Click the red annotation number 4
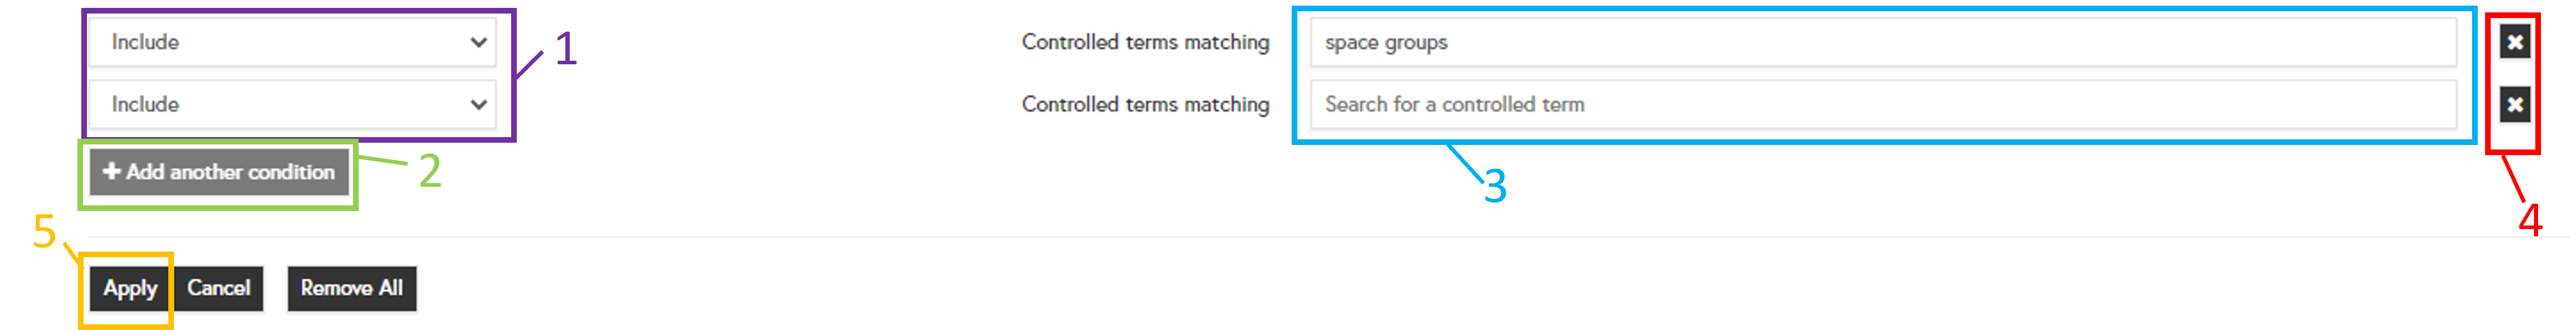Image resolution: width=2576 pixels, height=330 pixels. click(2529, 220)
